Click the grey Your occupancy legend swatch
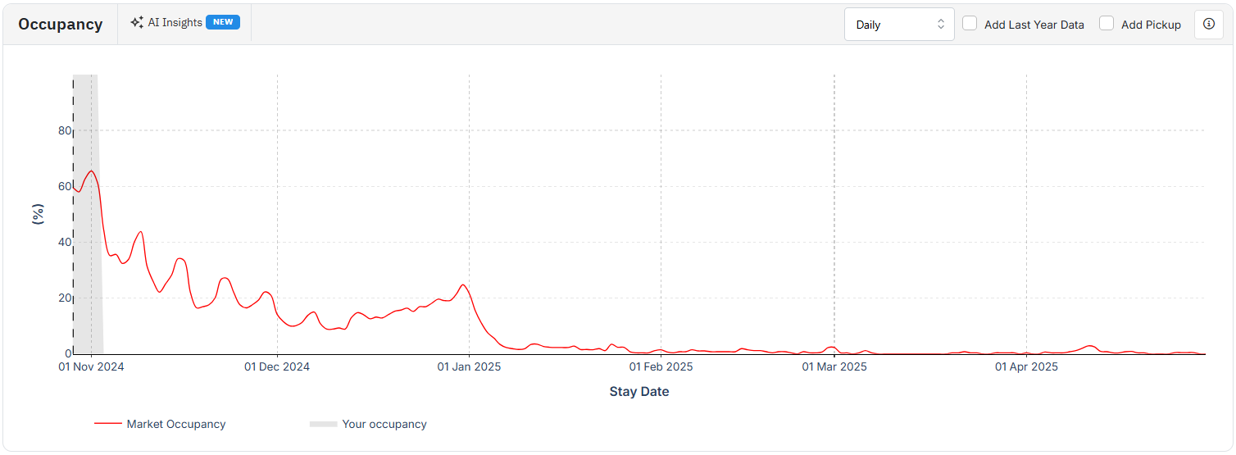The height and width of the screenshot is (455, 1236). (x=323, y=424)
